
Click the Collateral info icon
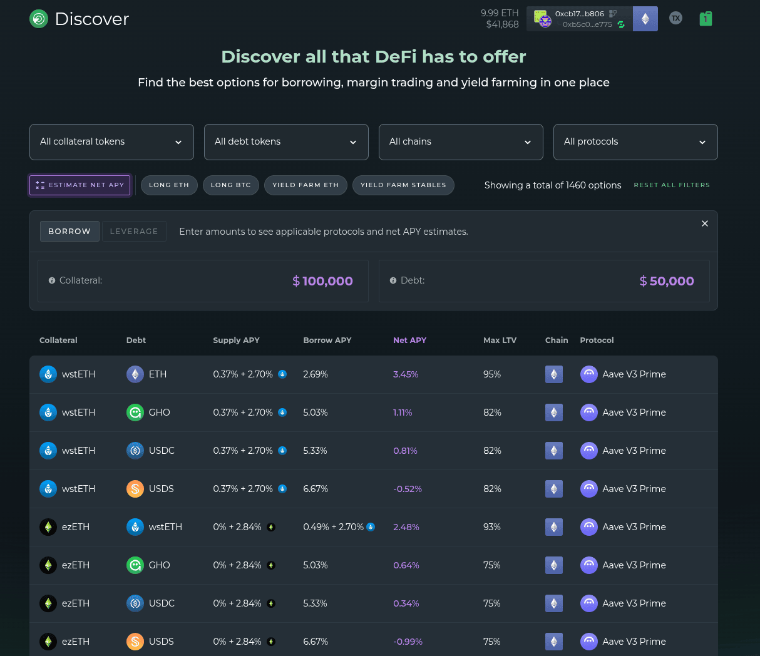[52, 280]
